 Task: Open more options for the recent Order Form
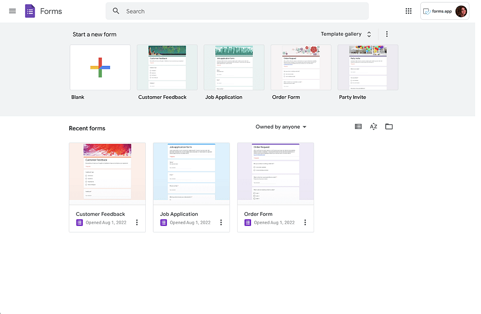(305, 223)
